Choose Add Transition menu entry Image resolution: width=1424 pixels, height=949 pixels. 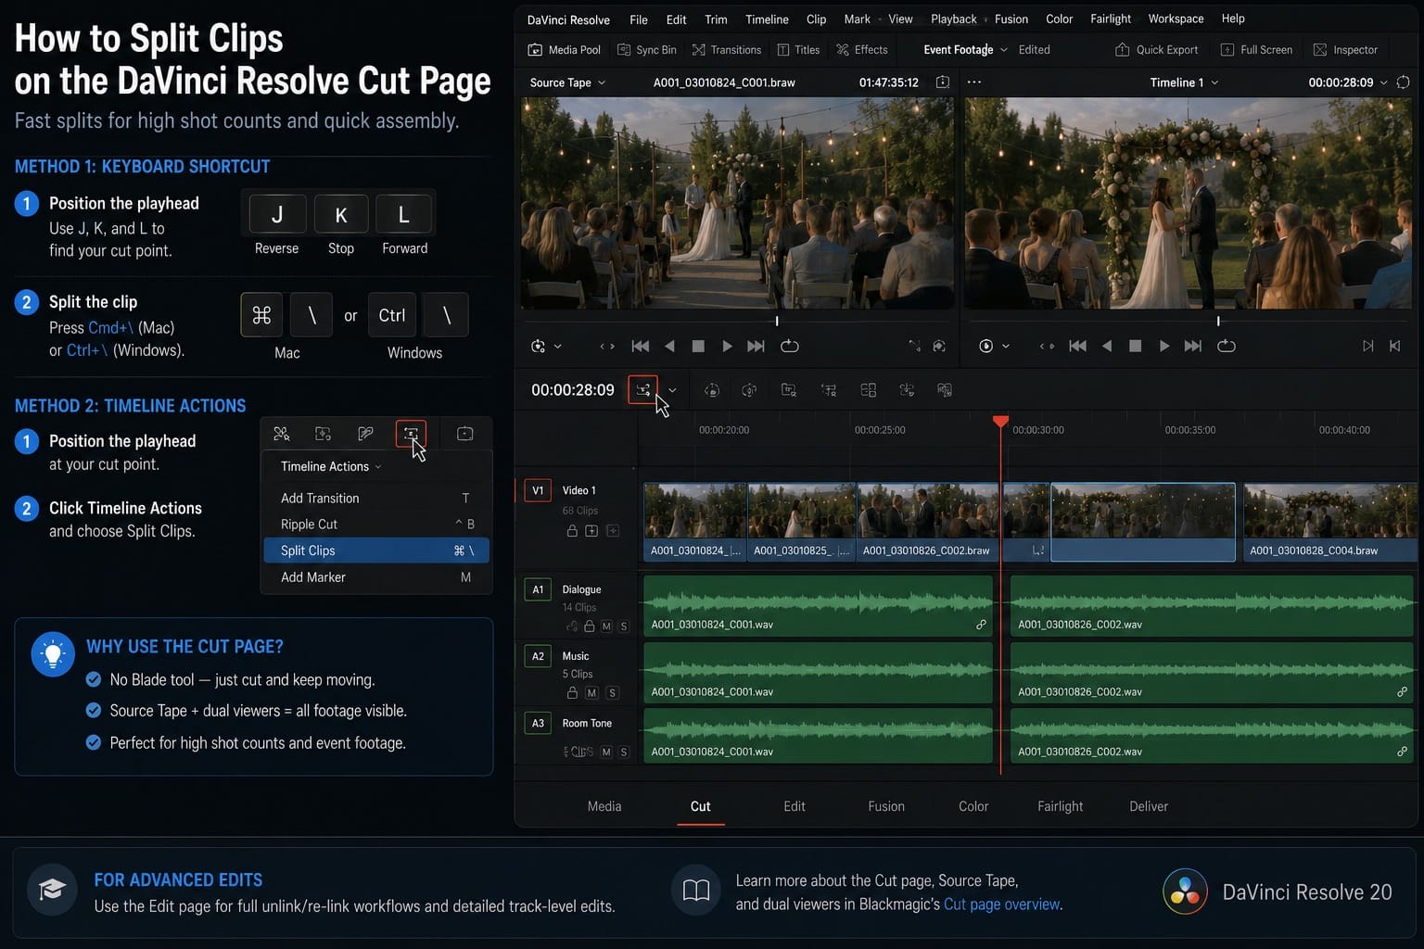(376, 498)
